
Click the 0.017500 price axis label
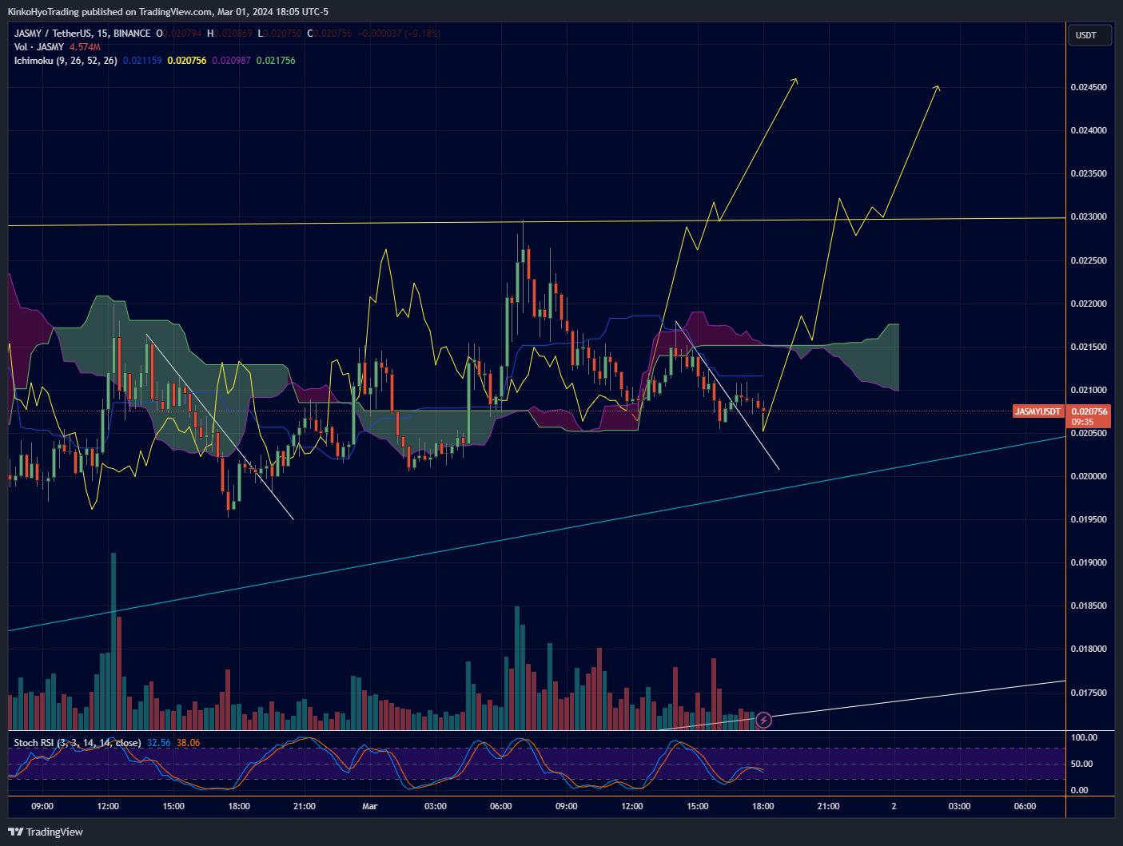[1089, 693]
